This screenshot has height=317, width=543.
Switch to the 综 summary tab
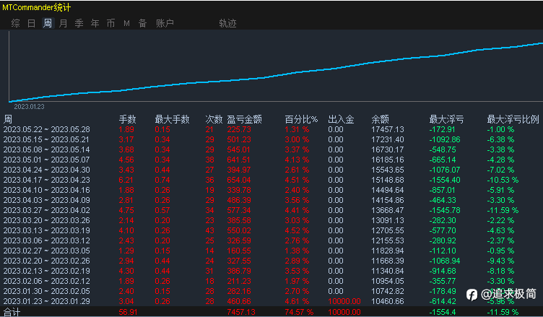tap(15, 23)
